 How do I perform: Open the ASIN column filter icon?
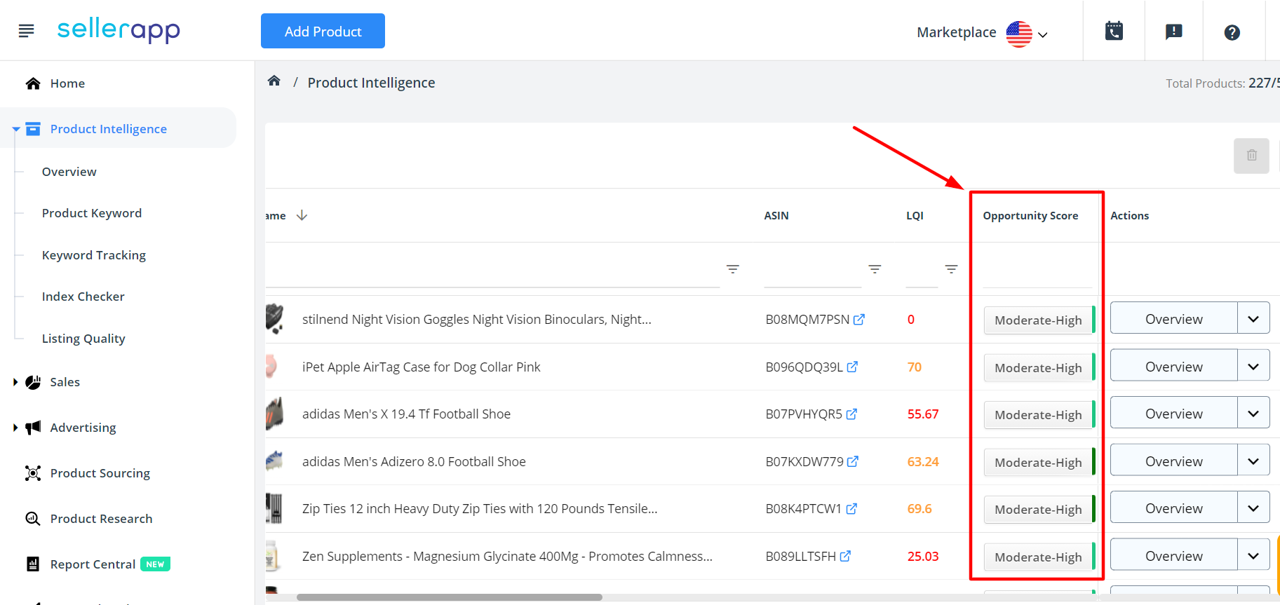point(875,269)
